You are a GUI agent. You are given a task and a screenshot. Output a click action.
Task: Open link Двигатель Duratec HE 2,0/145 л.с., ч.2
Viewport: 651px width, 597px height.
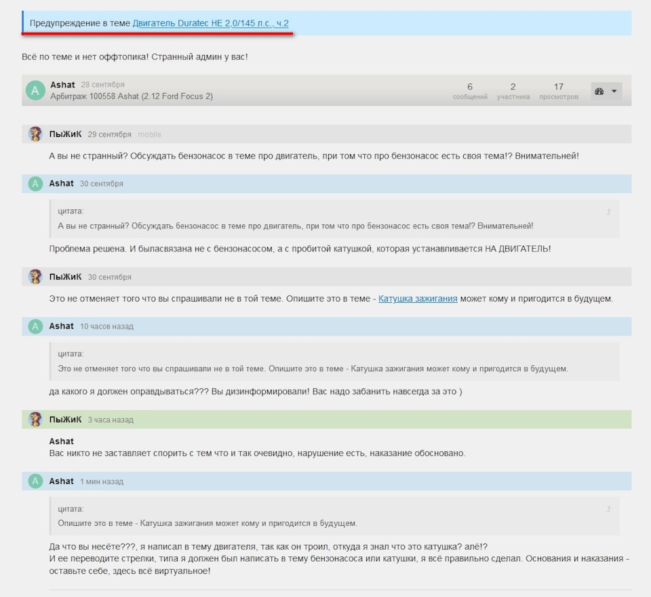click(210, 23)
